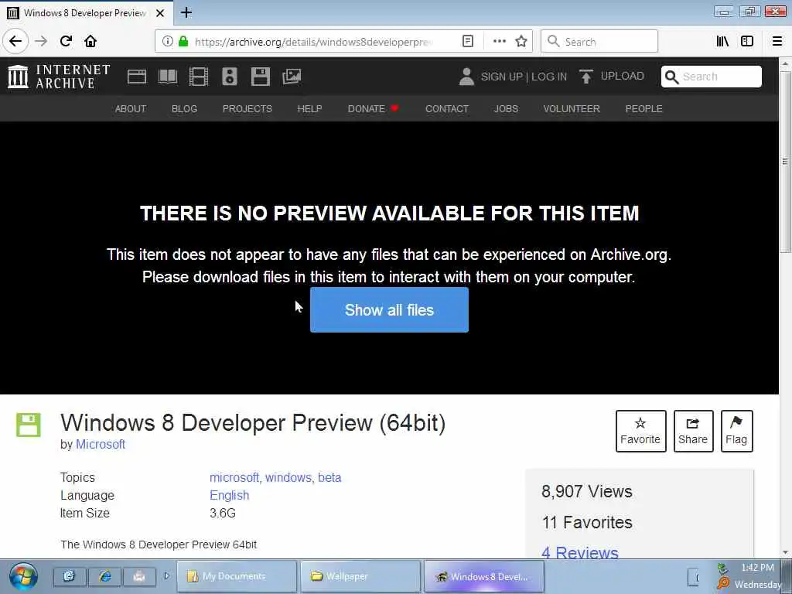Click the SIGN UP link
This screenshot has width=792, height=594.
pos(501,77)
